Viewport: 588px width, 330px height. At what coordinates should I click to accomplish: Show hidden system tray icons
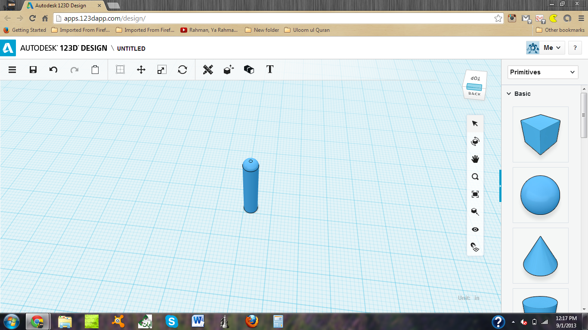coord(513,322)
